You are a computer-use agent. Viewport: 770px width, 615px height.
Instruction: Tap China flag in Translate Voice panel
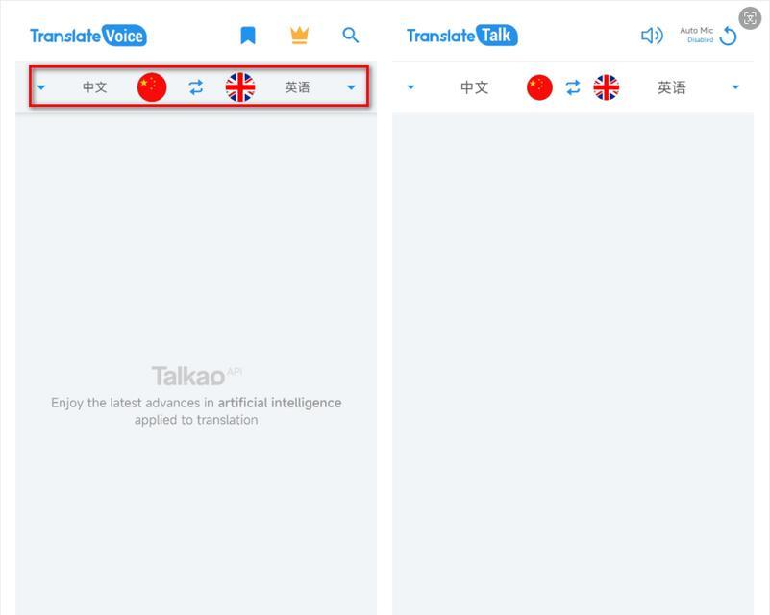pyautogui.click(x=152, y=87)
